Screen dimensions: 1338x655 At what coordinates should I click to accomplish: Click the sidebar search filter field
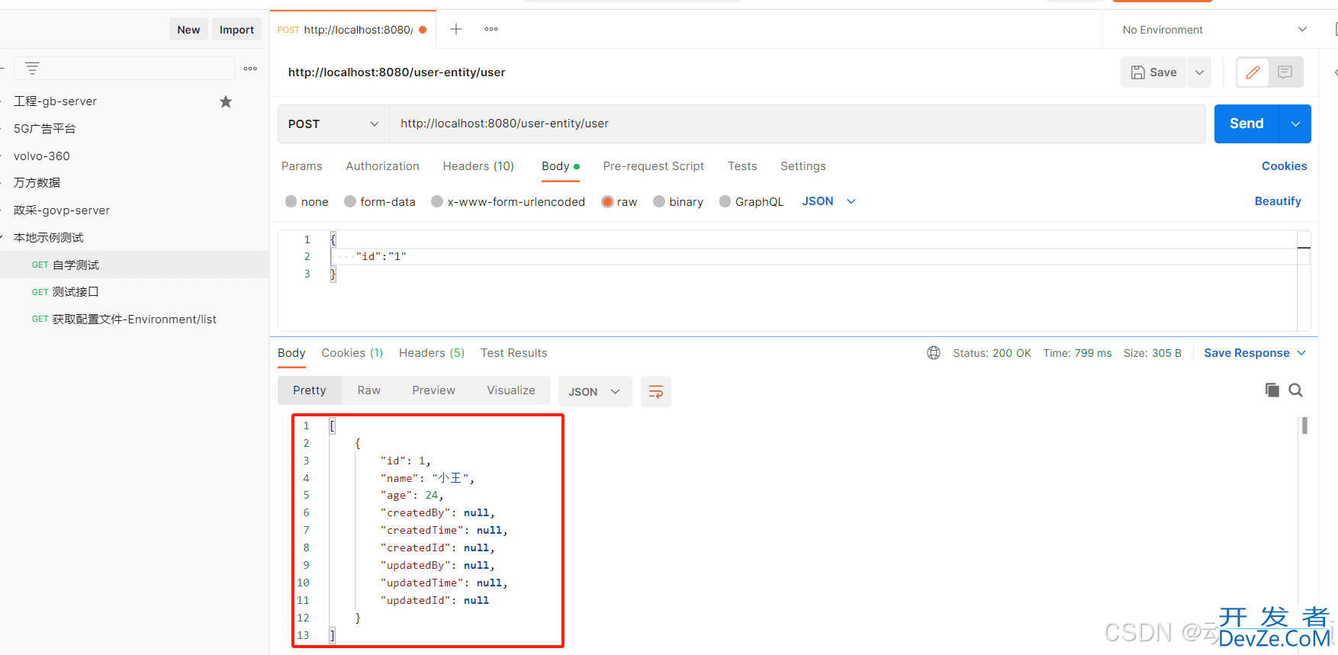[x=124, y=69]
